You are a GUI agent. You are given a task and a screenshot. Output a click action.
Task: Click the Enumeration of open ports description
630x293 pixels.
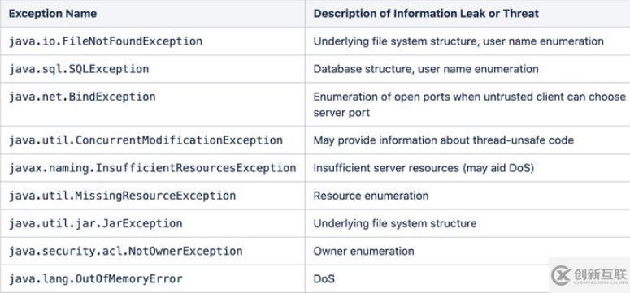(x=469, y=105)
